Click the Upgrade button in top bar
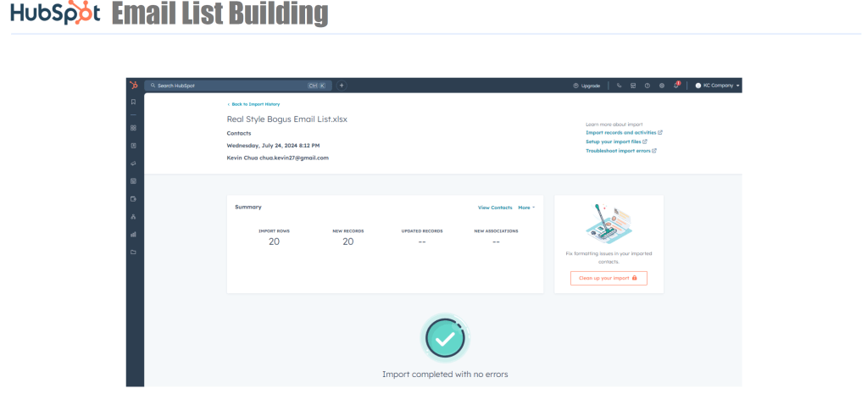Image resolution: width=867 pixels, height=405 pixels. point(586,86)
